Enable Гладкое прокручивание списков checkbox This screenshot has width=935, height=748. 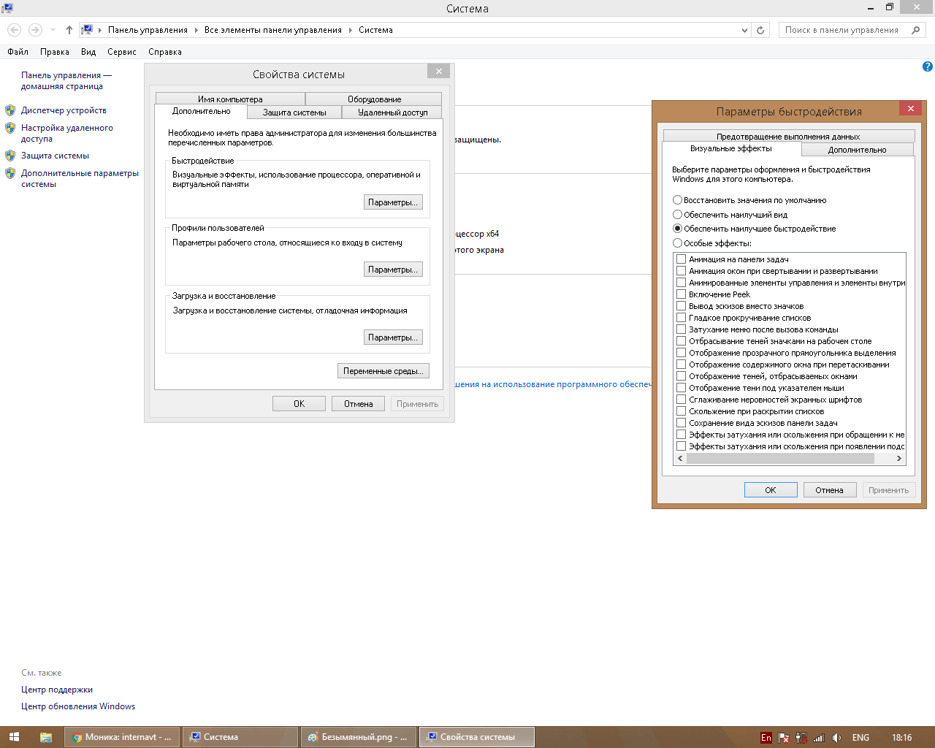682,318
